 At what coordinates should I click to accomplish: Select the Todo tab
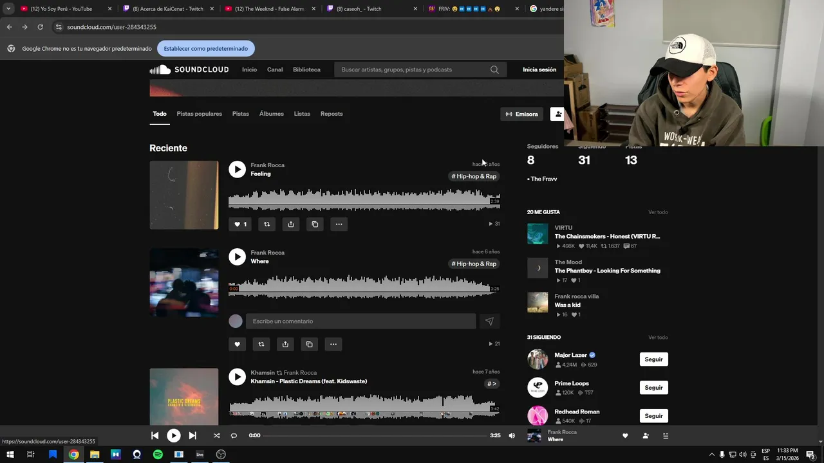click(160, 114)
